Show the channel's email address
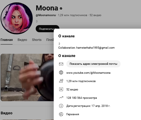 click(x=93, y=64)
